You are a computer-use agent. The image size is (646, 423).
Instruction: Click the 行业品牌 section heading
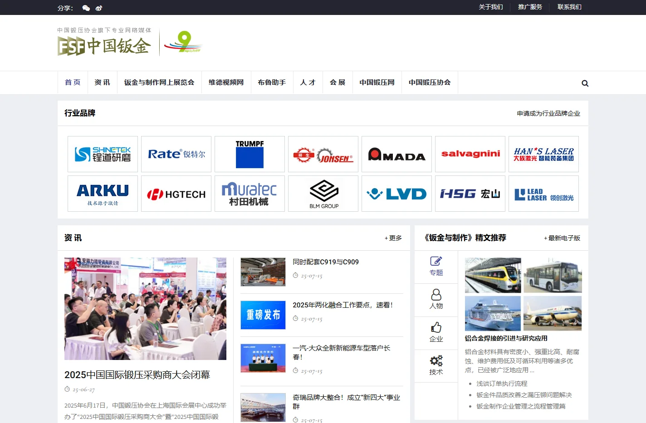(x=80, y=113)
